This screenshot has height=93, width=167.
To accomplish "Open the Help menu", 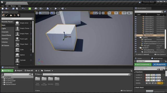I will [19, 6].
